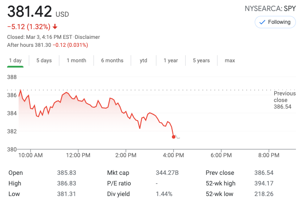Click the red closing price dot on chart
307x204 pixels.
(173, 137)
